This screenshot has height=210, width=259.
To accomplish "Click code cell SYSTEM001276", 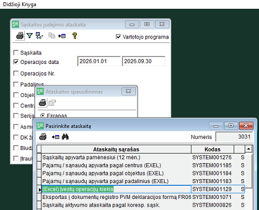I will pos(213,158).
